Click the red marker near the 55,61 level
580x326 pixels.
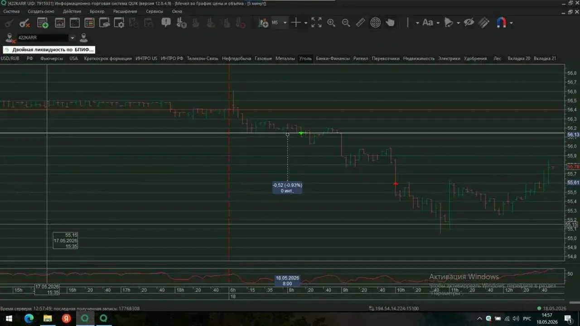point(396,183)
